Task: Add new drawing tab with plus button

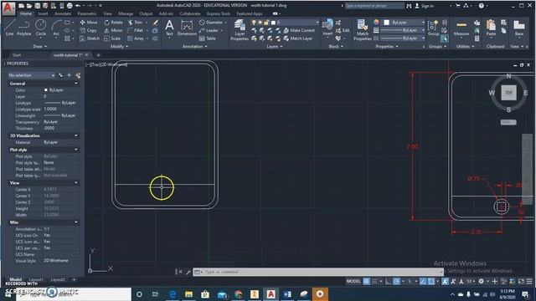Action: (99, 55)
